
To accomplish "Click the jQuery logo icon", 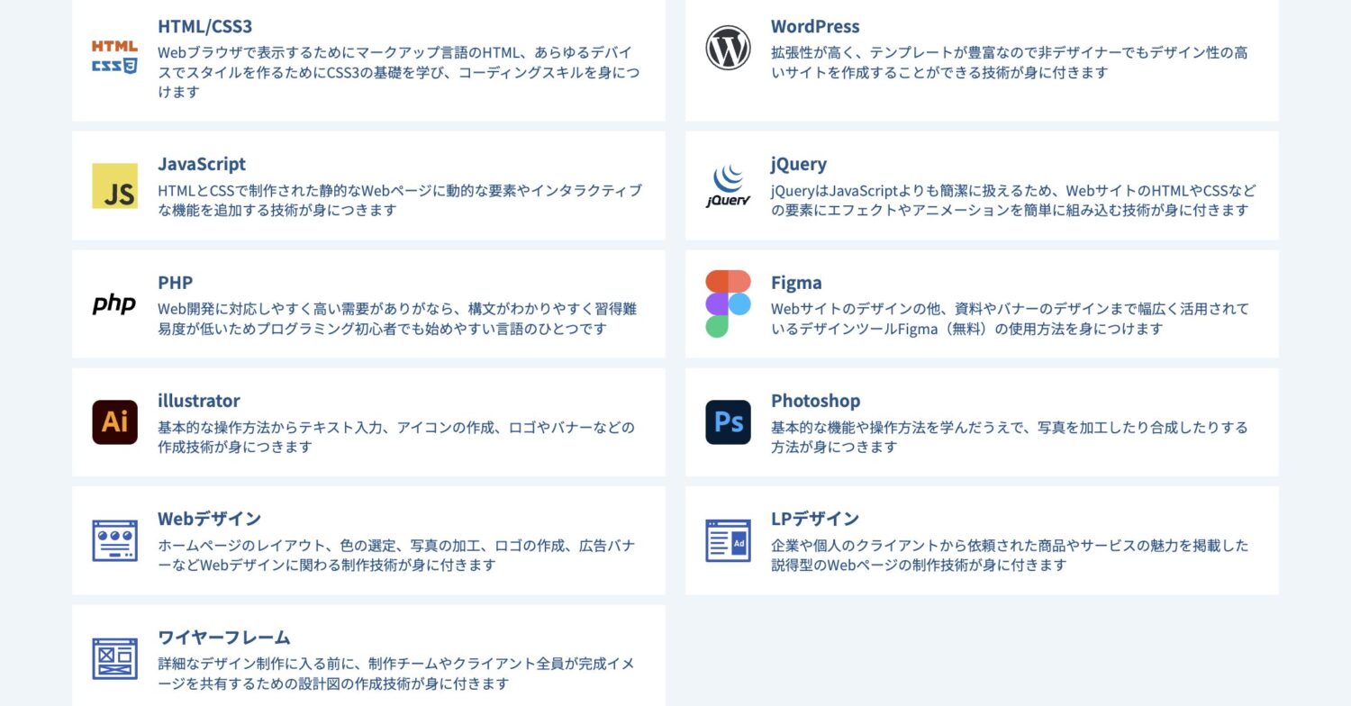I will [x=728, y=186].
